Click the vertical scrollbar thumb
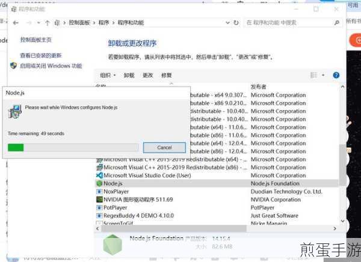Viewport: 361px width, 262px height. tap(342, 165)
